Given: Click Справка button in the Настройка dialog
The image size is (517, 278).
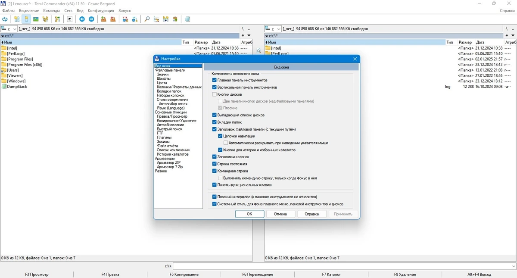Looking at the screenshot, I should (311, 214).
